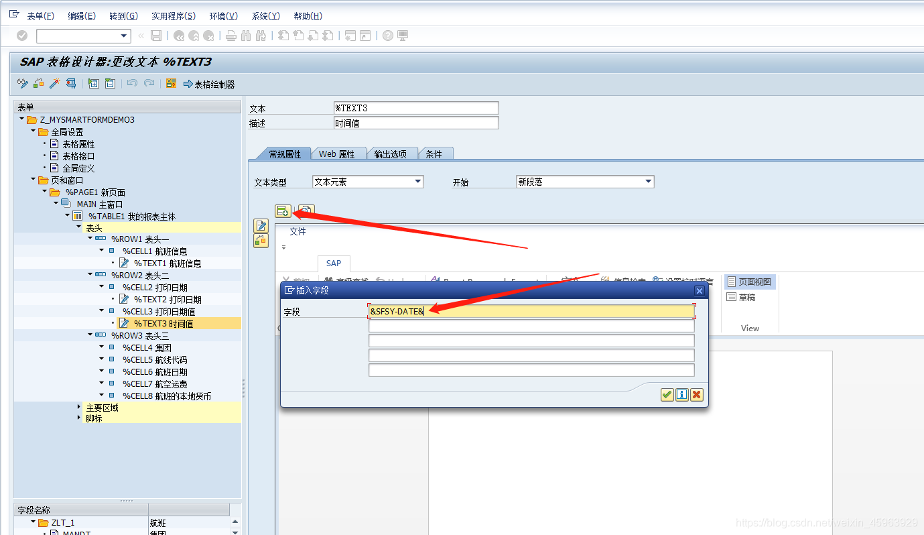Click the Cancel icon in standard toolbar

pyautogui.click(x=209, y=36)
